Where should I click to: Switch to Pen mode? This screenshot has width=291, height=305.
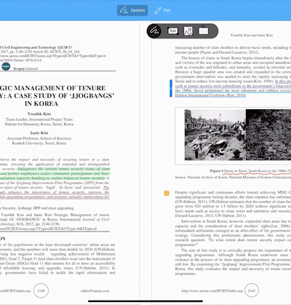(162, 10)
